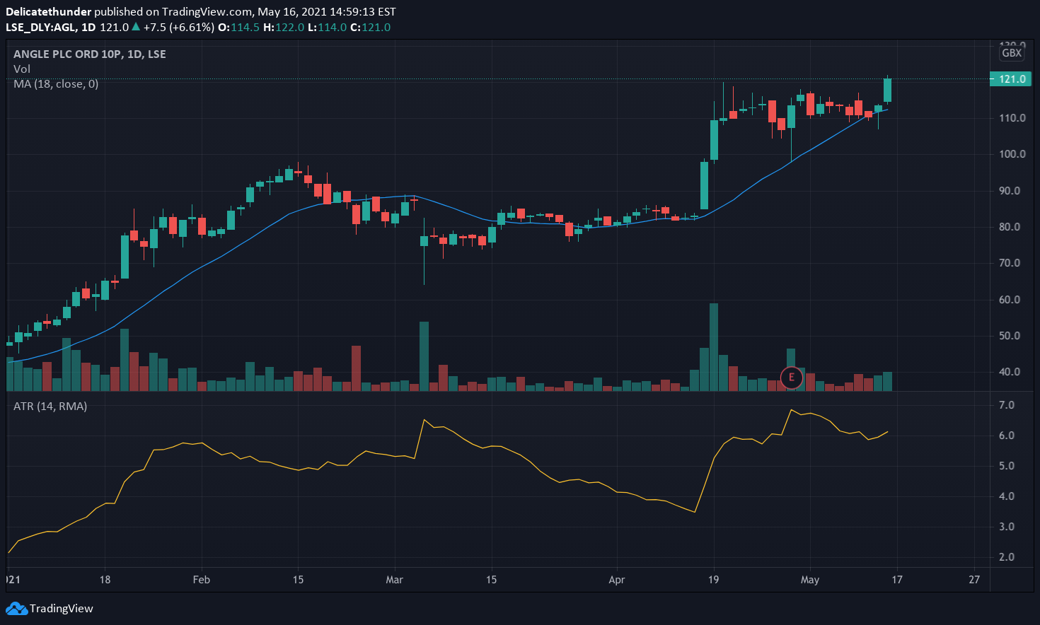Viewport: 1040px width, 625px height.
Task: Click the TradingView wordmark text beside the logo
Action: coord(62,608)
